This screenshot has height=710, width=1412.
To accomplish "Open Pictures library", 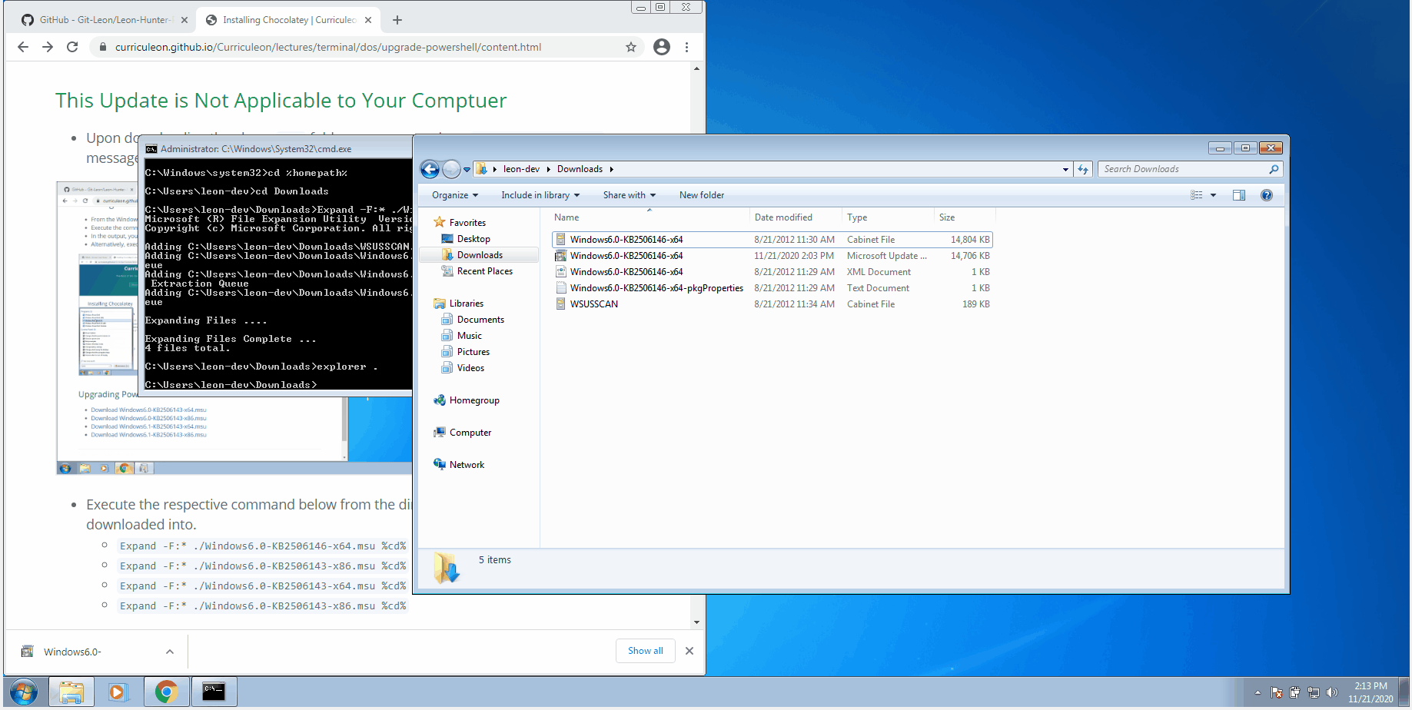I will [x=473, y=352].
